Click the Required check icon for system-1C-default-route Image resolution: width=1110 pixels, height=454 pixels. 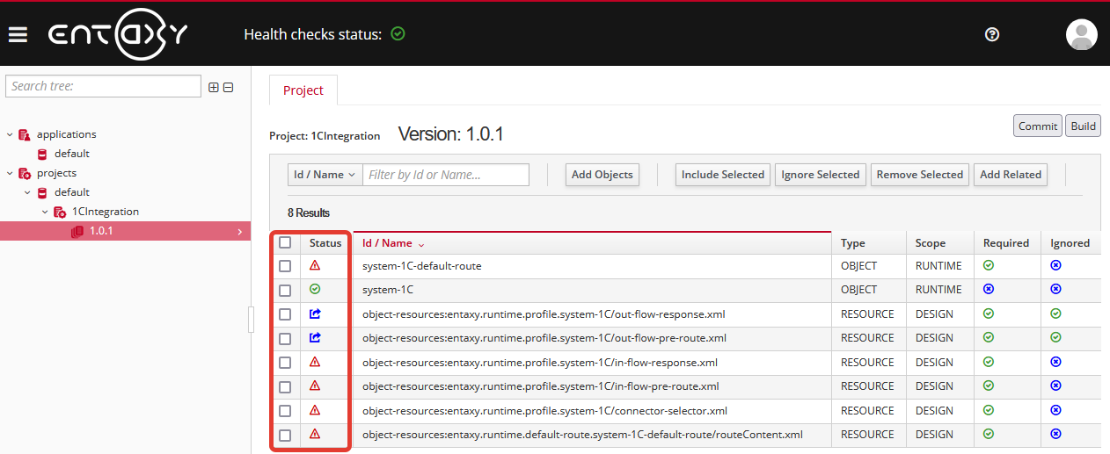tap(989, 265)
